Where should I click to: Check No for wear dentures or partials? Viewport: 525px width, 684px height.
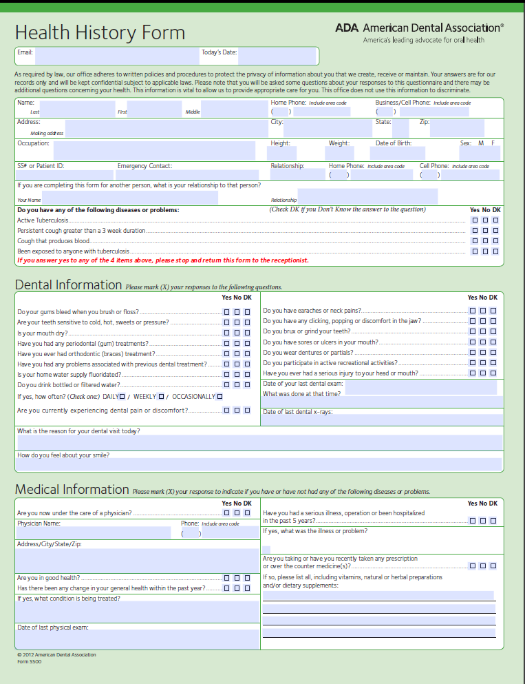[x=483, y=353]
